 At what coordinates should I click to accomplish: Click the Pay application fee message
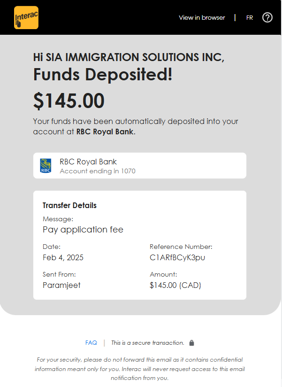point(83,230)
